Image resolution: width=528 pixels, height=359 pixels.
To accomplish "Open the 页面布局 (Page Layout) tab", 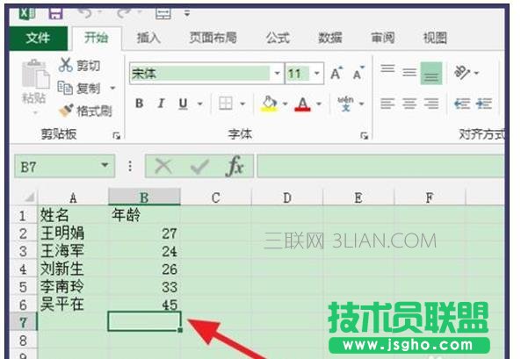I will click(213, 38).
